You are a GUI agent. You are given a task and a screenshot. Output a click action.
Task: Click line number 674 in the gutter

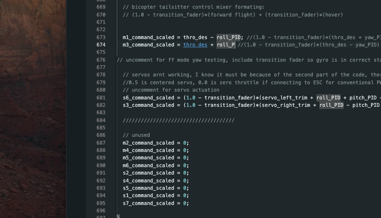coord(101,45)
